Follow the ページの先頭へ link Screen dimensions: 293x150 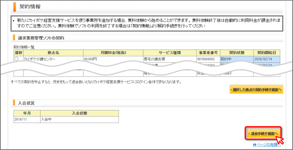tap(269, 145)
